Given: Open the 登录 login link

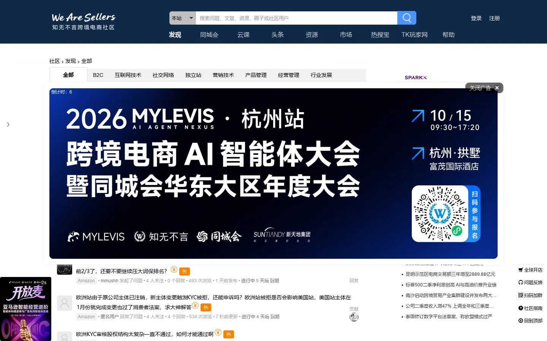Looking at the screenshot, I should [x=476, y=18].
